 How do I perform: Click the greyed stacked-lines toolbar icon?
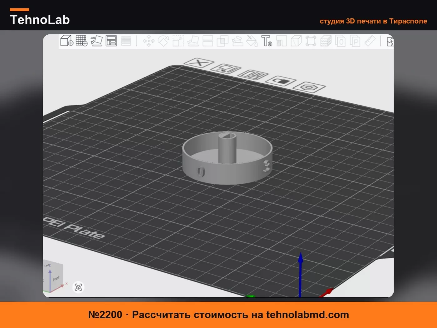126,41
